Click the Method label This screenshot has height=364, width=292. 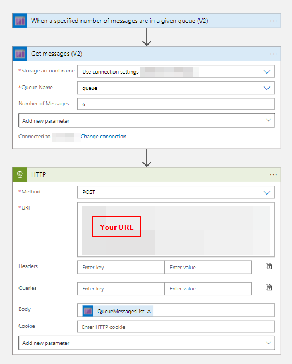(x=31, y=192)
